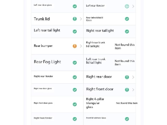Screen dimensions: 167x125
Task: Click the checkmark next to Left rear tail light
Action: coord(75,32)
